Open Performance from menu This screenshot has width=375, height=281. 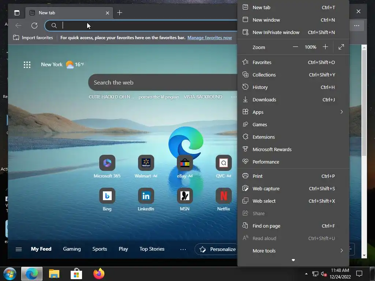pos(293,162)
